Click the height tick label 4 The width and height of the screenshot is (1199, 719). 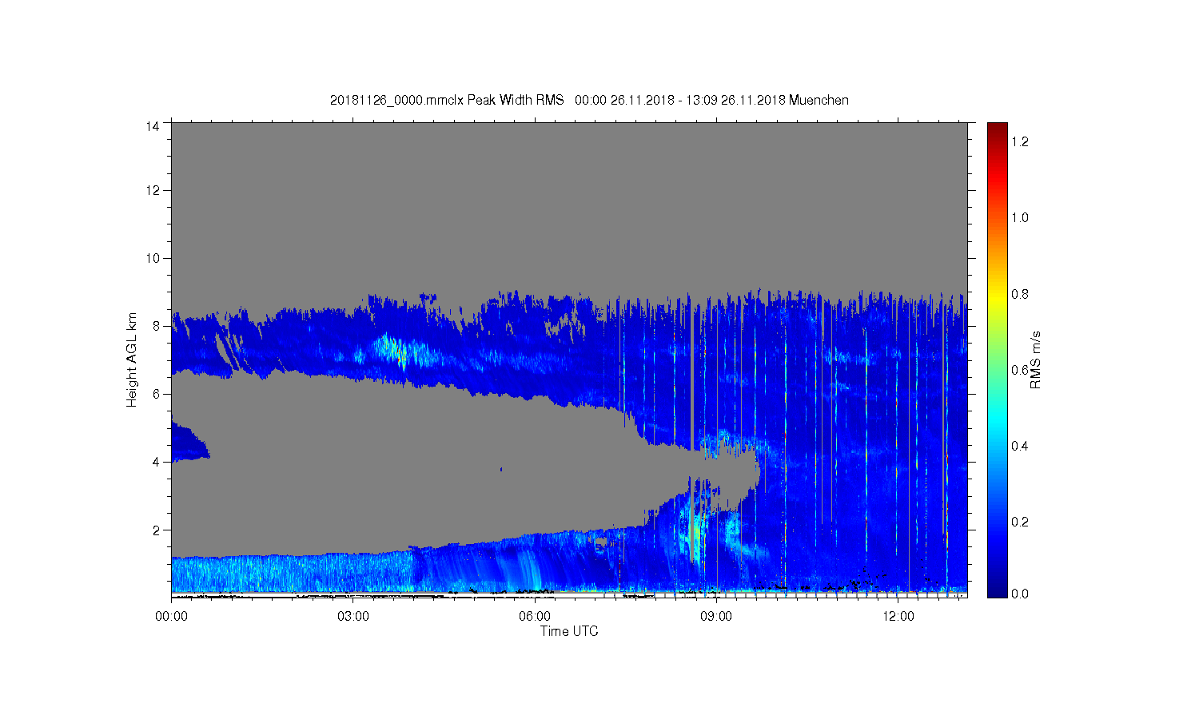coord(157,462)
